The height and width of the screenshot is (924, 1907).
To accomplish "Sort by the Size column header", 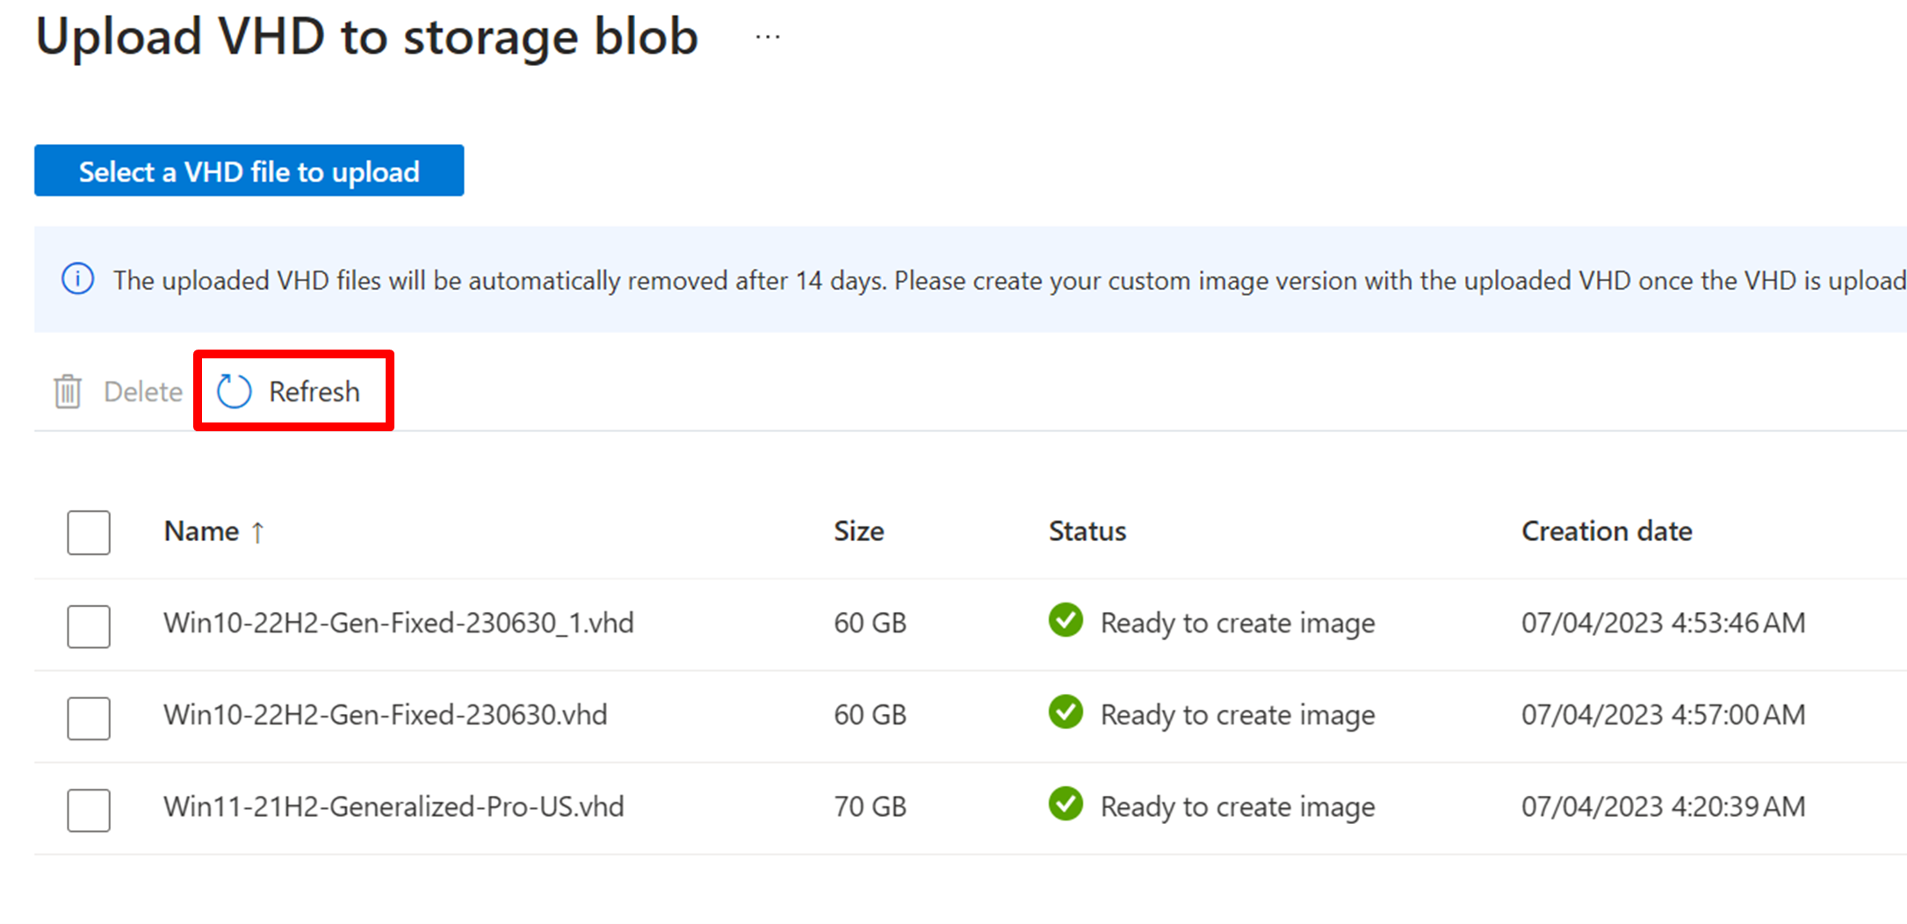I will pyautogui.click(x=859, y=531).
